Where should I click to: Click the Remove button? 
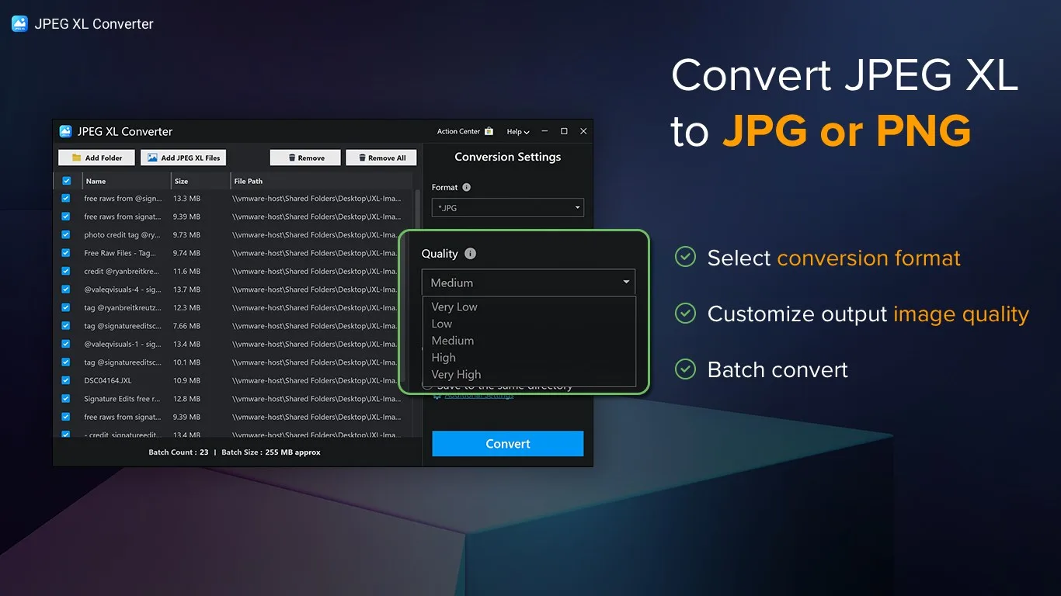tap(305, 158)
